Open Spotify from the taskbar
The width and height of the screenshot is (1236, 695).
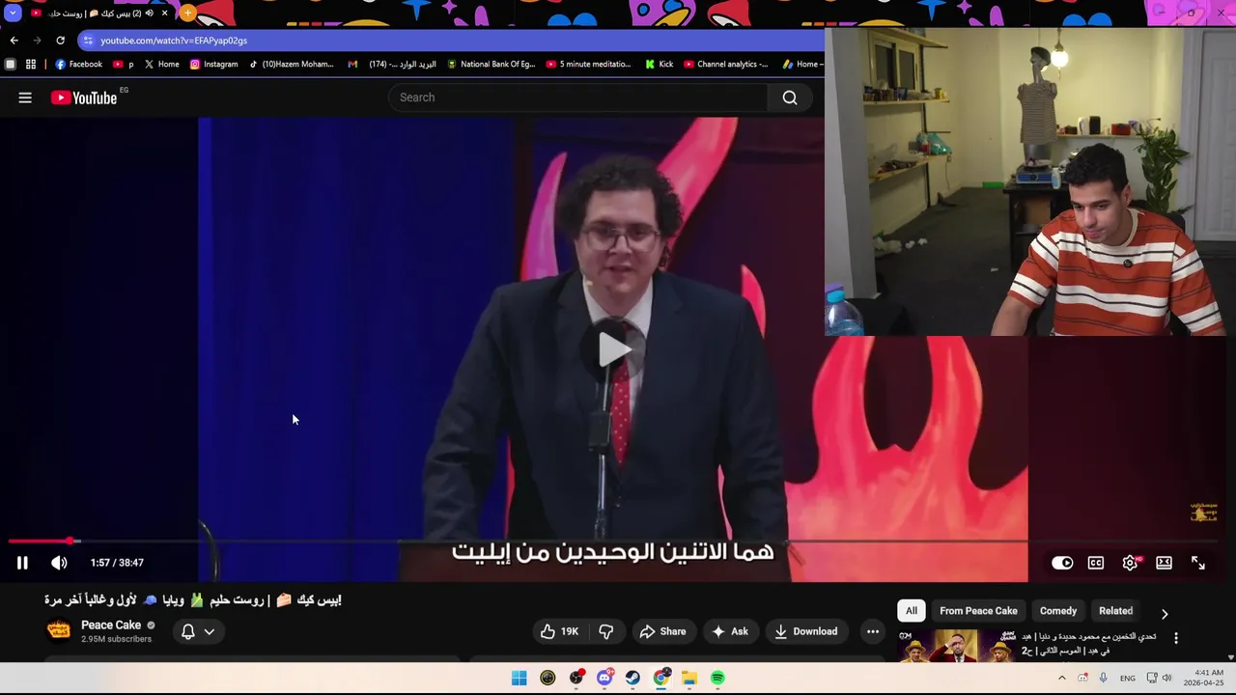pyautogui.click(x=717, y=678)
